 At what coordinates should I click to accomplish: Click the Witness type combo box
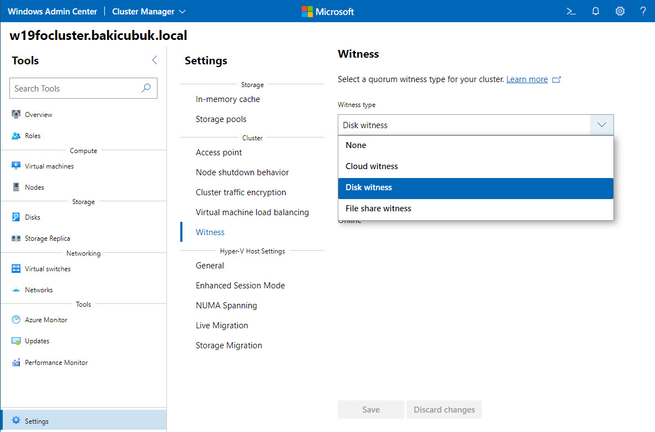tap(475, 125)
